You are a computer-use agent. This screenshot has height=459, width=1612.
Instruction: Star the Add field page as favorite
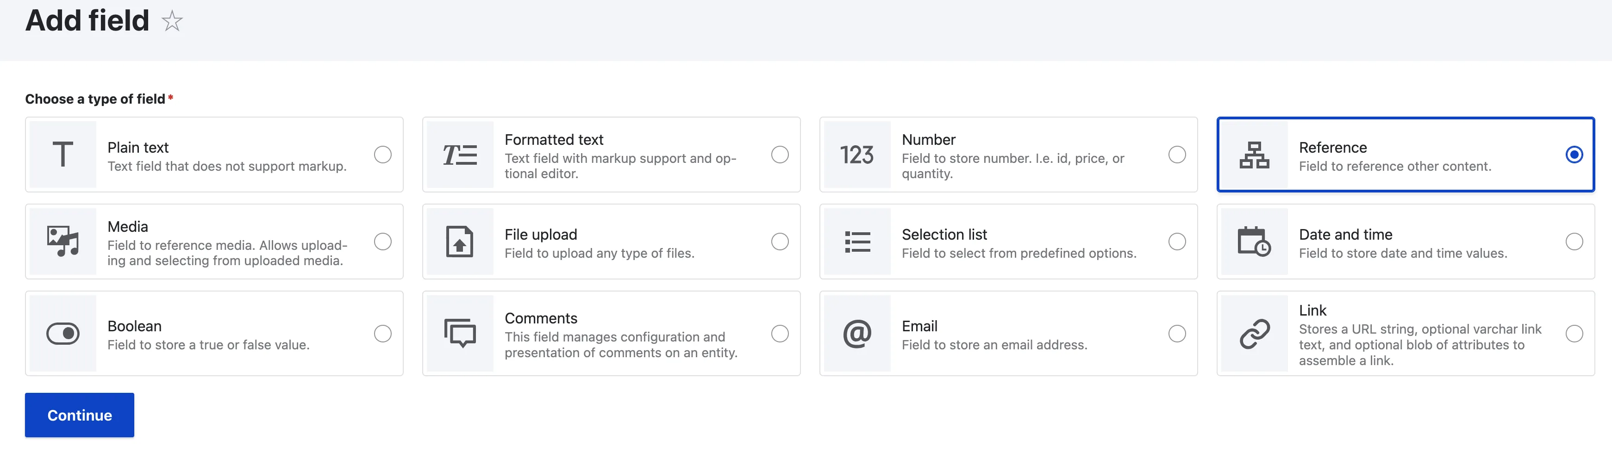pyautogui.click(x=171, y=21)
